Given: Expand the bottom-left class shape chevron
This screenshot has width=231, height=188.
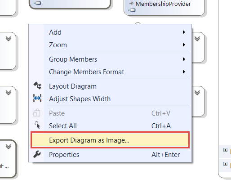Looking at the screenshot, I should pos(9,147).
